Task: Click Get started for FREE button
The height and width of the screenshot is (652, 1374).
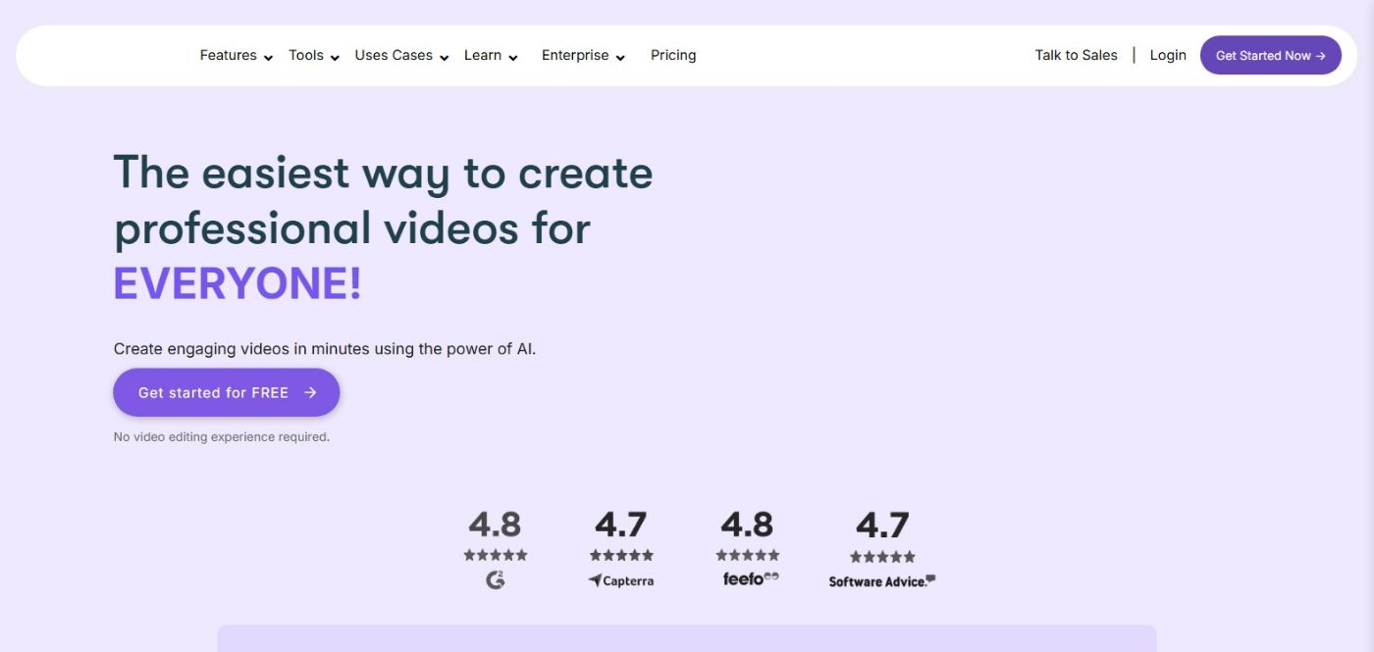Action: pyautogui.click(x=227, y=392)
